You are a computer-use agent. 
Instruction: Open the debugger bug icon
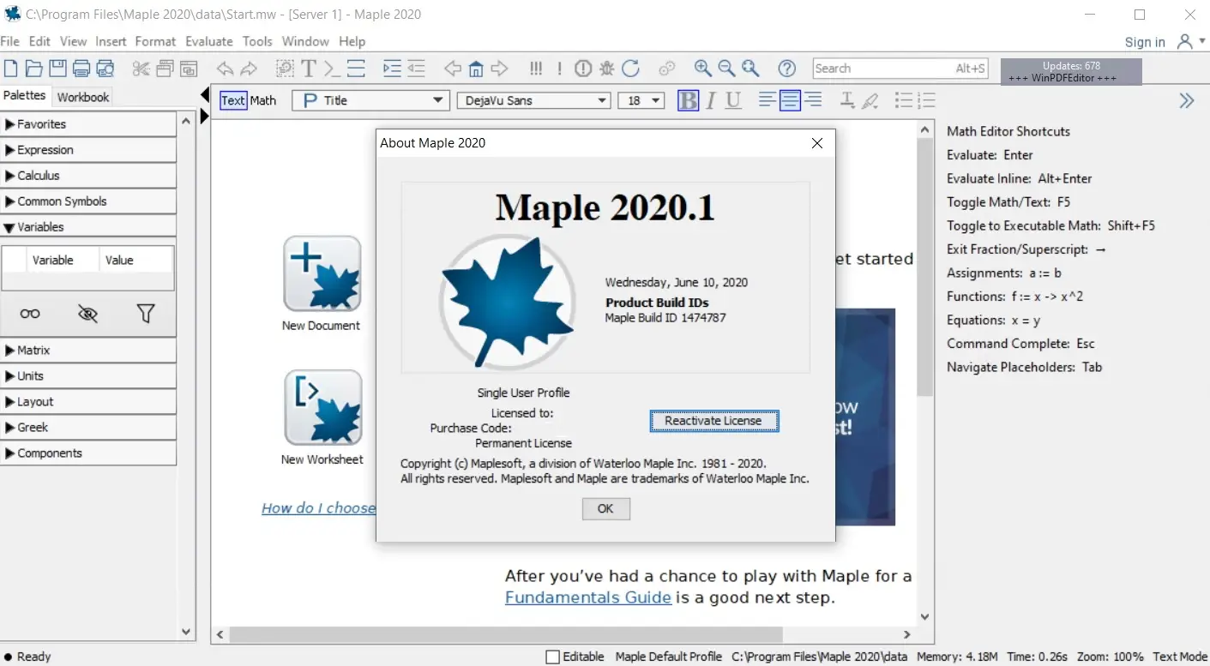click(607, 69)
